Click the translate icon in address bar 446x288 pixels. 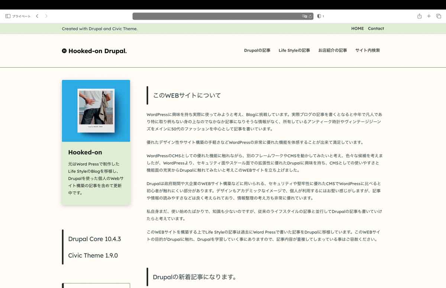pyautogui.click(x=305, y=16)
